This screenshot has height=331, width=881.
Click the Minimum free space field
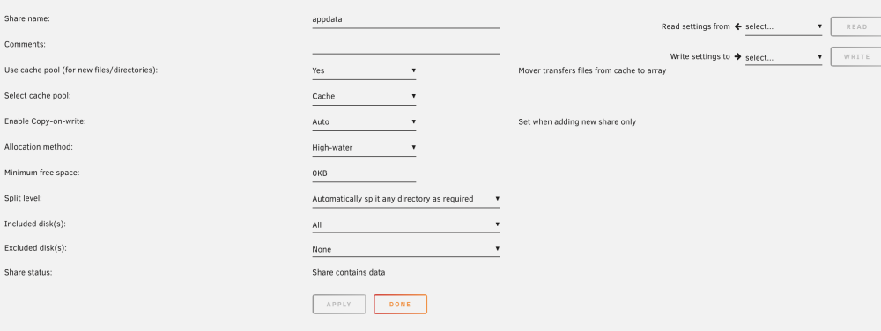(364, 174)
